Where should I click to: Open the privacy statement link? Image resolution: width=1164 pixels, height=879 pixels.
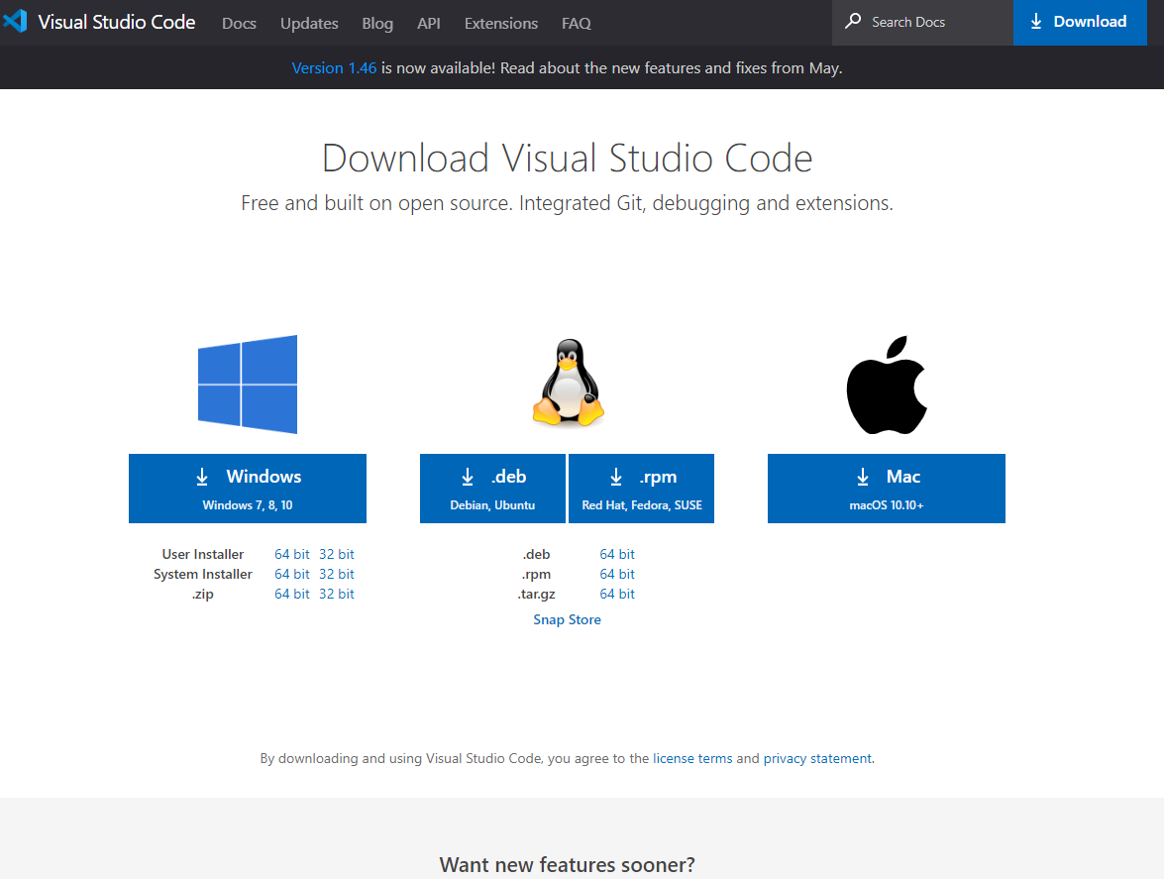pyautogui.click(x=817, y=758)
